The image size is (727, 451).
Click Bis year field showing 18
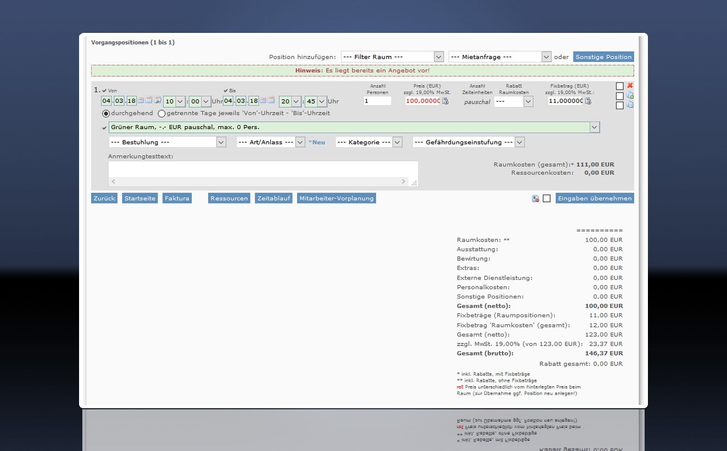pos(253,101)
